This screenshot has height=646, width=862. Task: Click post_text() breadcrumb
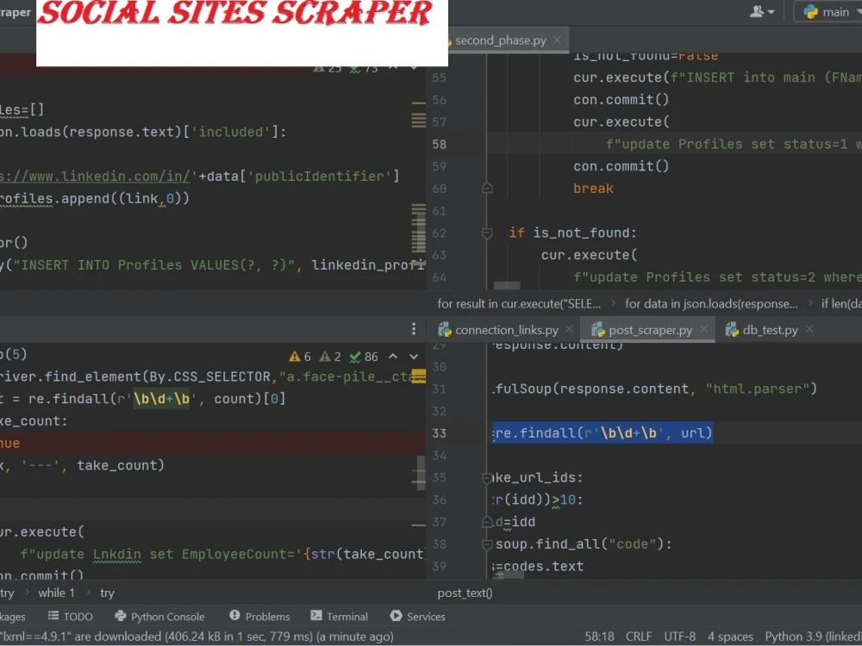pyautogui.click(x=465, y=593)
